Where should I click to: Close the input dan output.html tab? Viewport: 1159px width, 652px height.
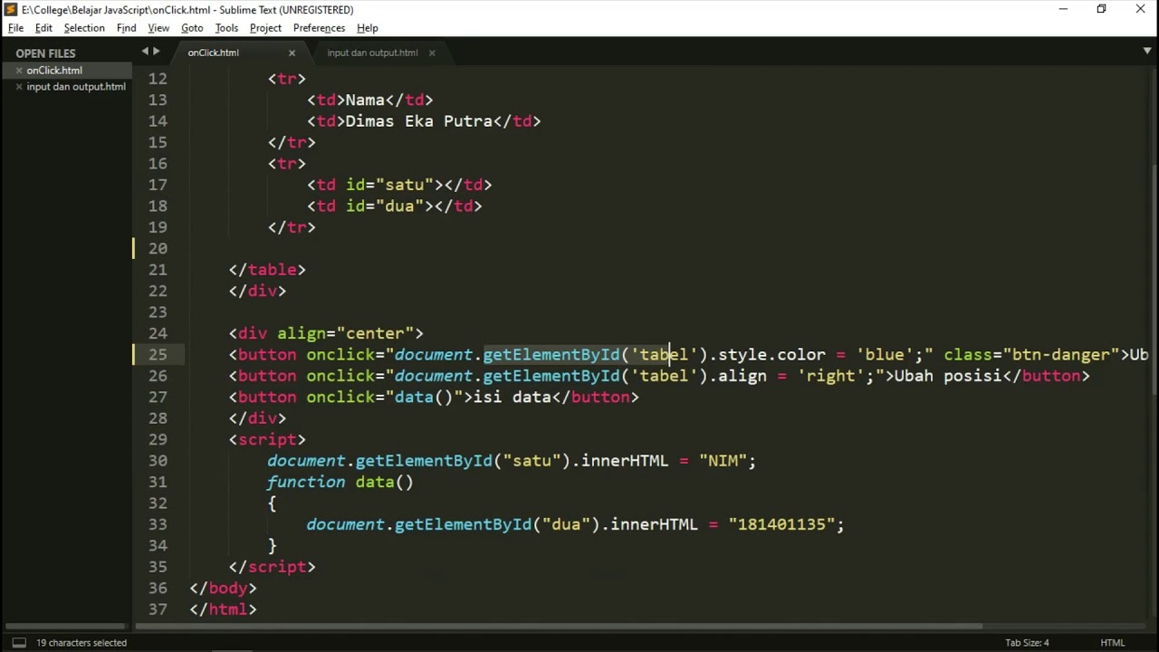432,53
